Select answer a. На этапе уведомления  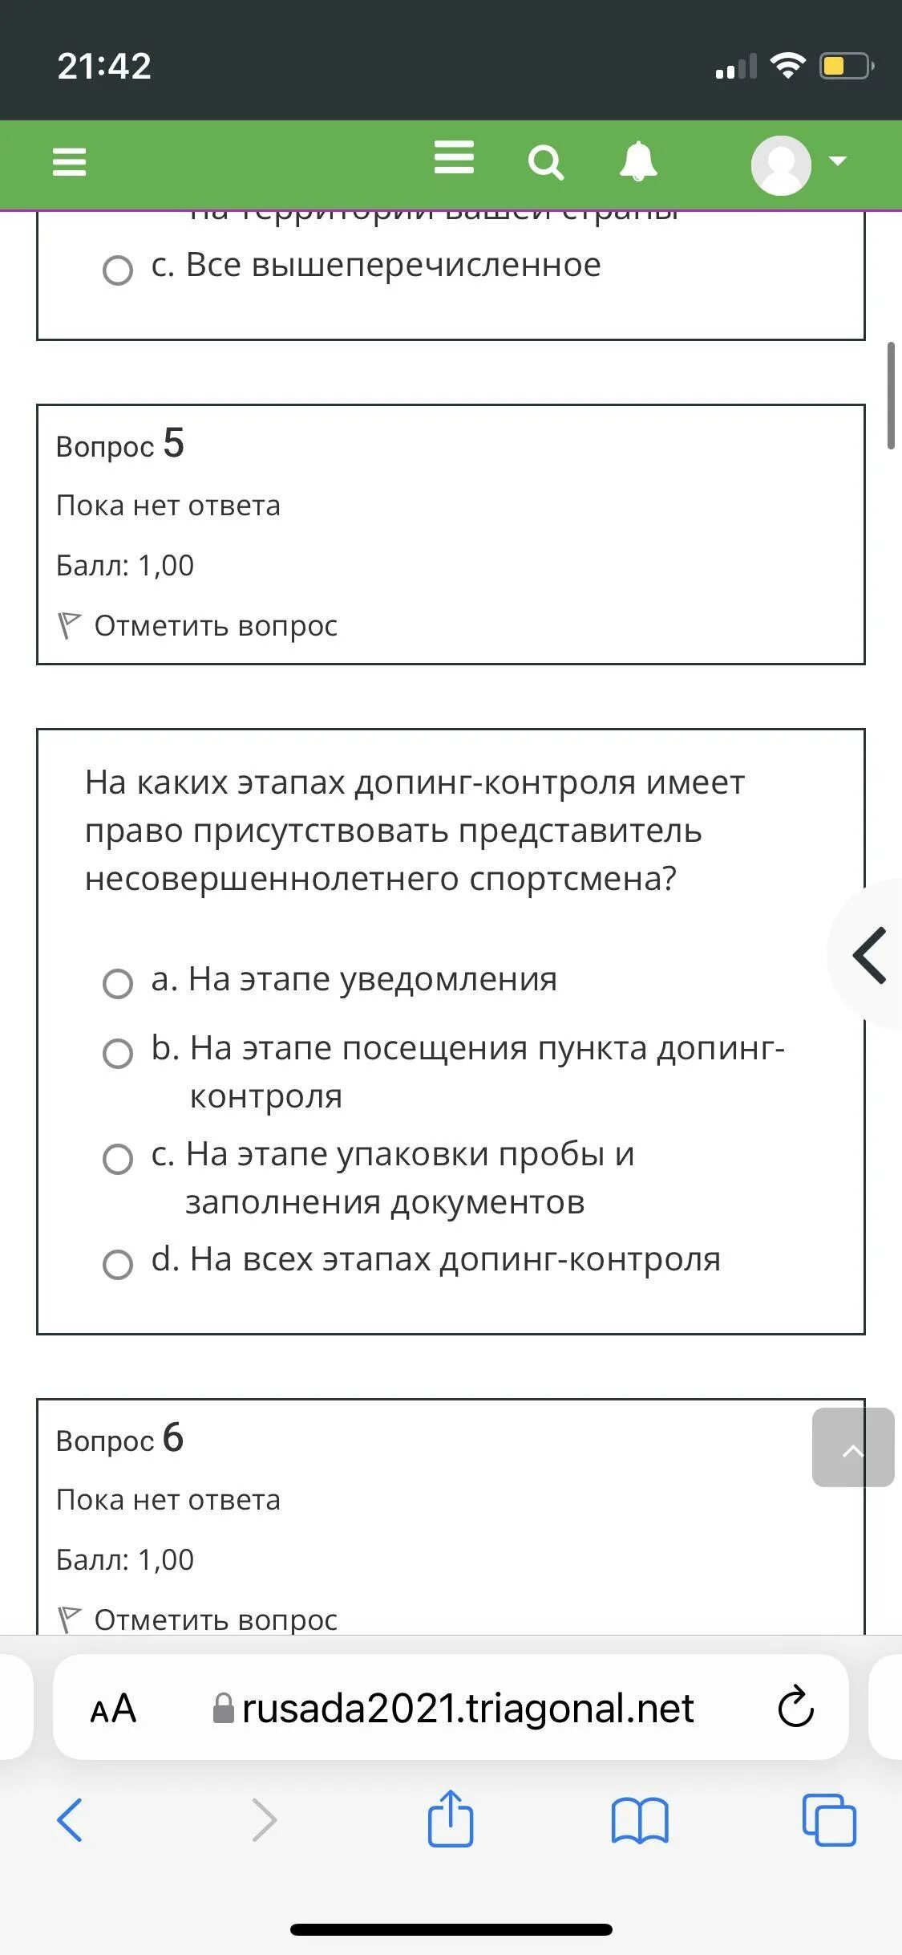118,983
